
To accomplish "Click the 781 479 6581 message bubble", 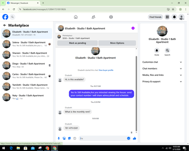I will point(71,128).
